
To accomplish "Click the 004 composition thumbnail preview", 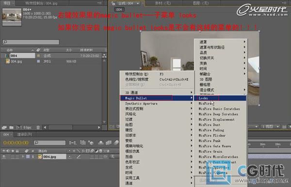I will 12,17.
